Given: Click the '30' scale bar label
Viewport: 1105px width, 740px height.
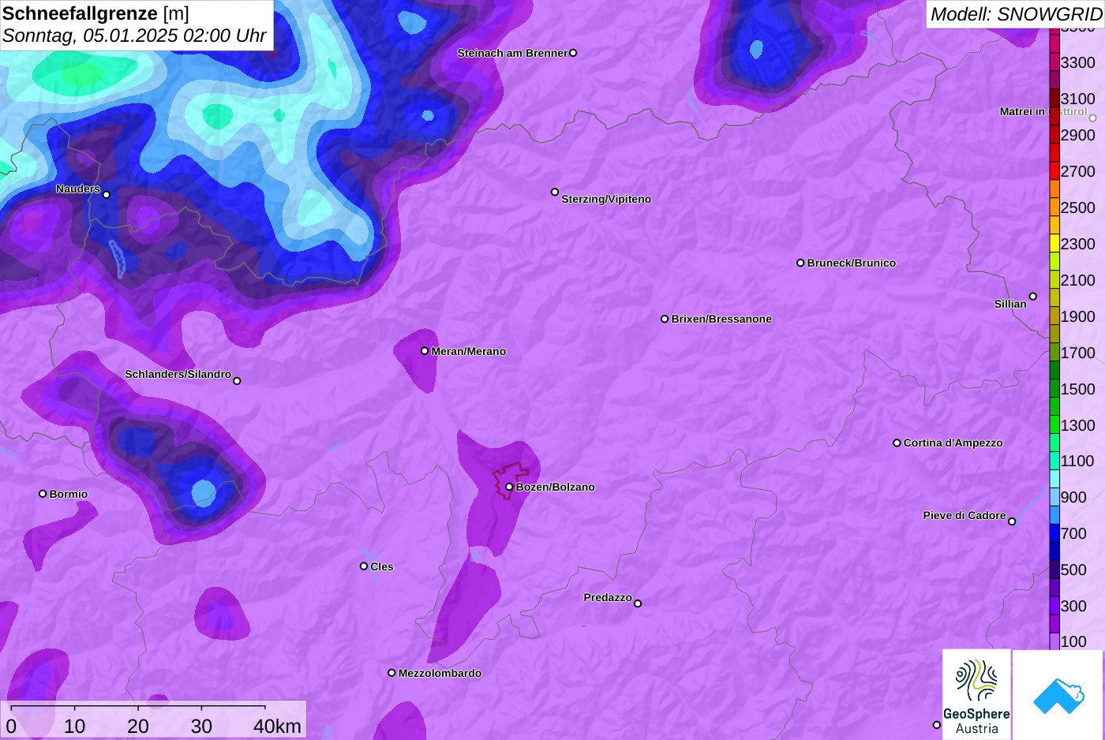Looking at the screenshot, I should tap(201, 727).
